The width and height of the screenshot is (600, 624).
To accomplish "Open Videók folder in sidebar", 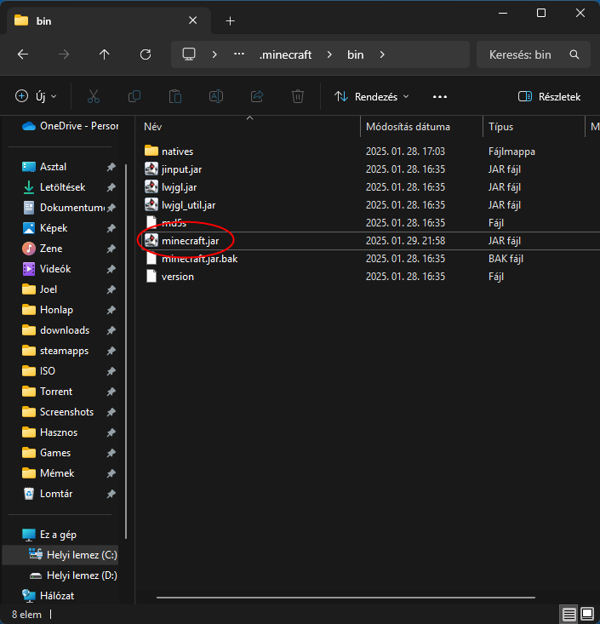I will click(47, 269).
